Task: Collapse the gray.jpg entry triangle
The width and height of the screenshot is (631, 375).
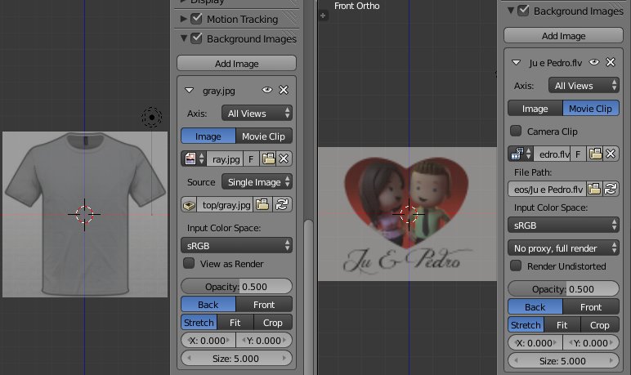Action: [189, 91]
